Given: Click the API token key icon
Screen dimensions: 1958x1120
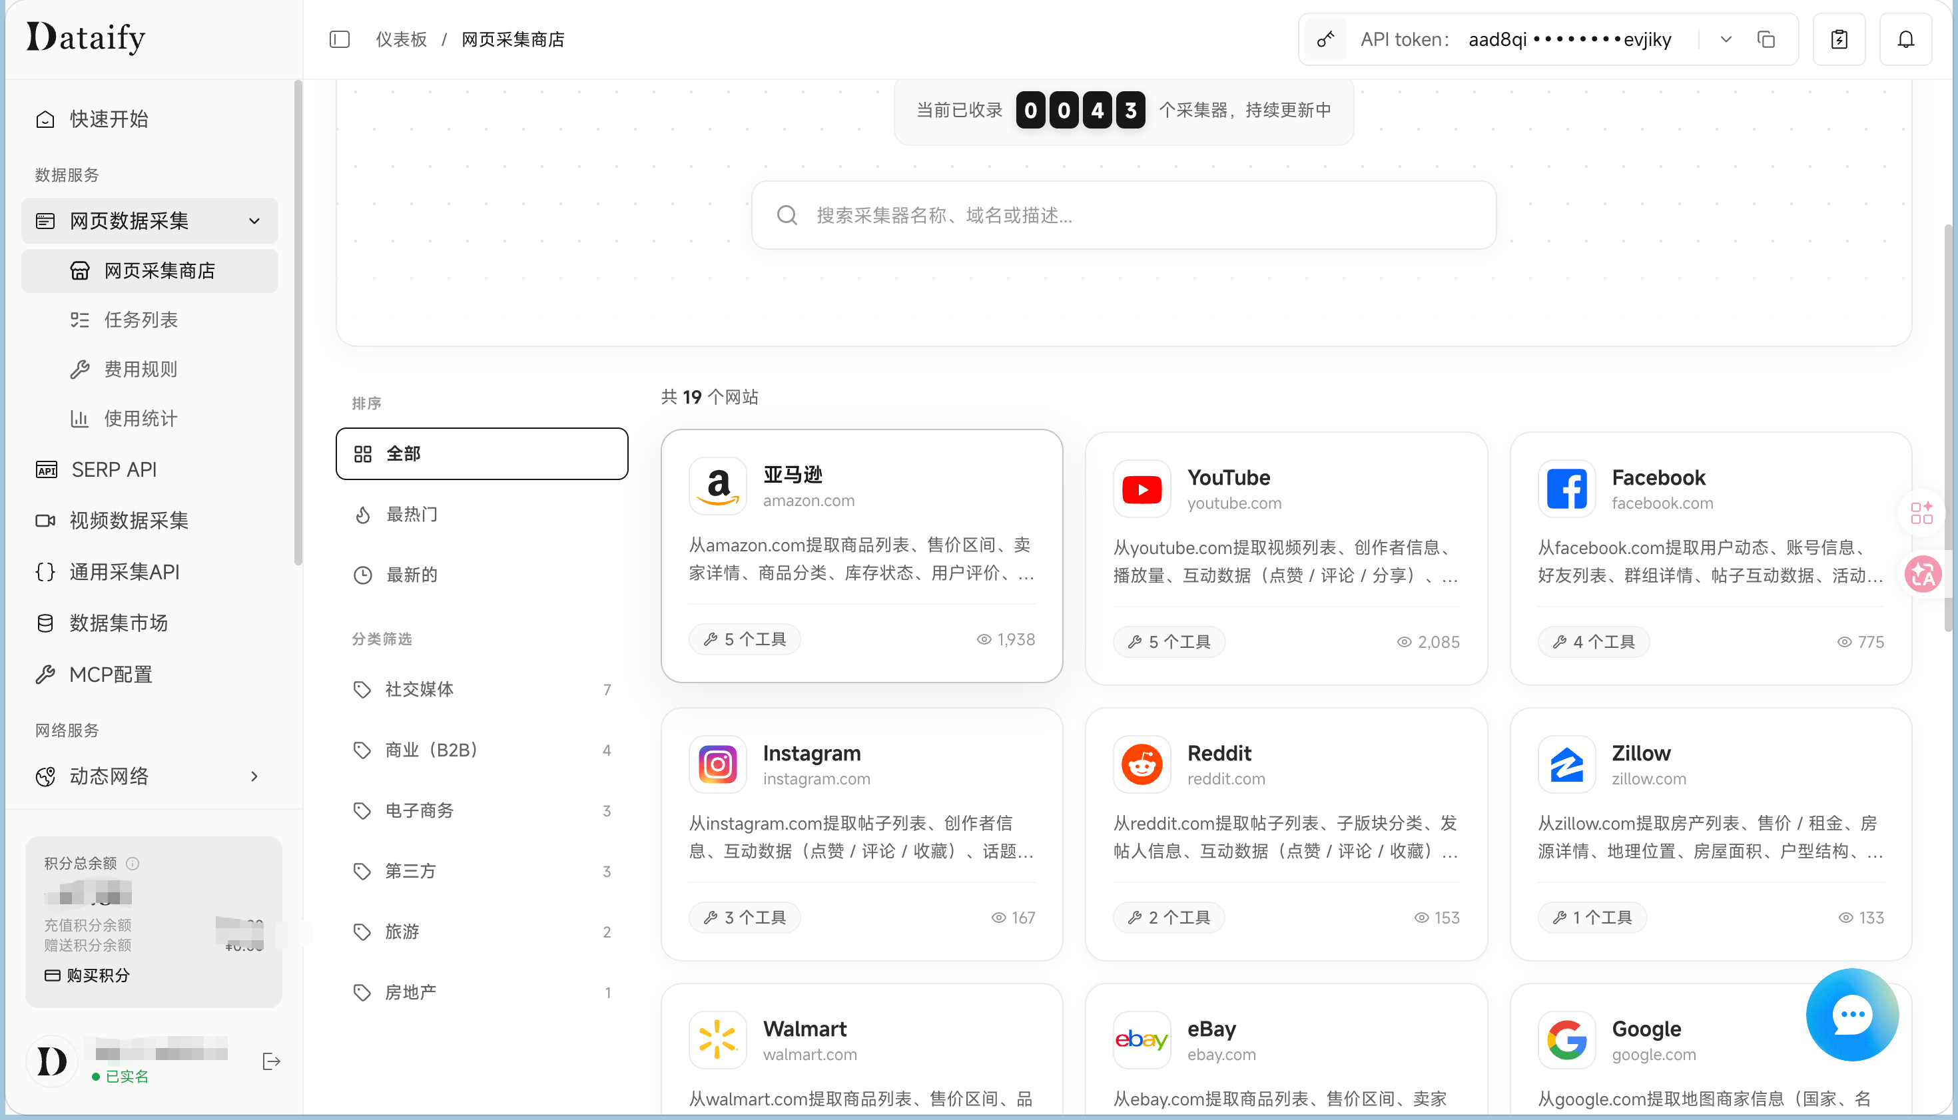Looking at the screenshot, I should coord(1325,39).
